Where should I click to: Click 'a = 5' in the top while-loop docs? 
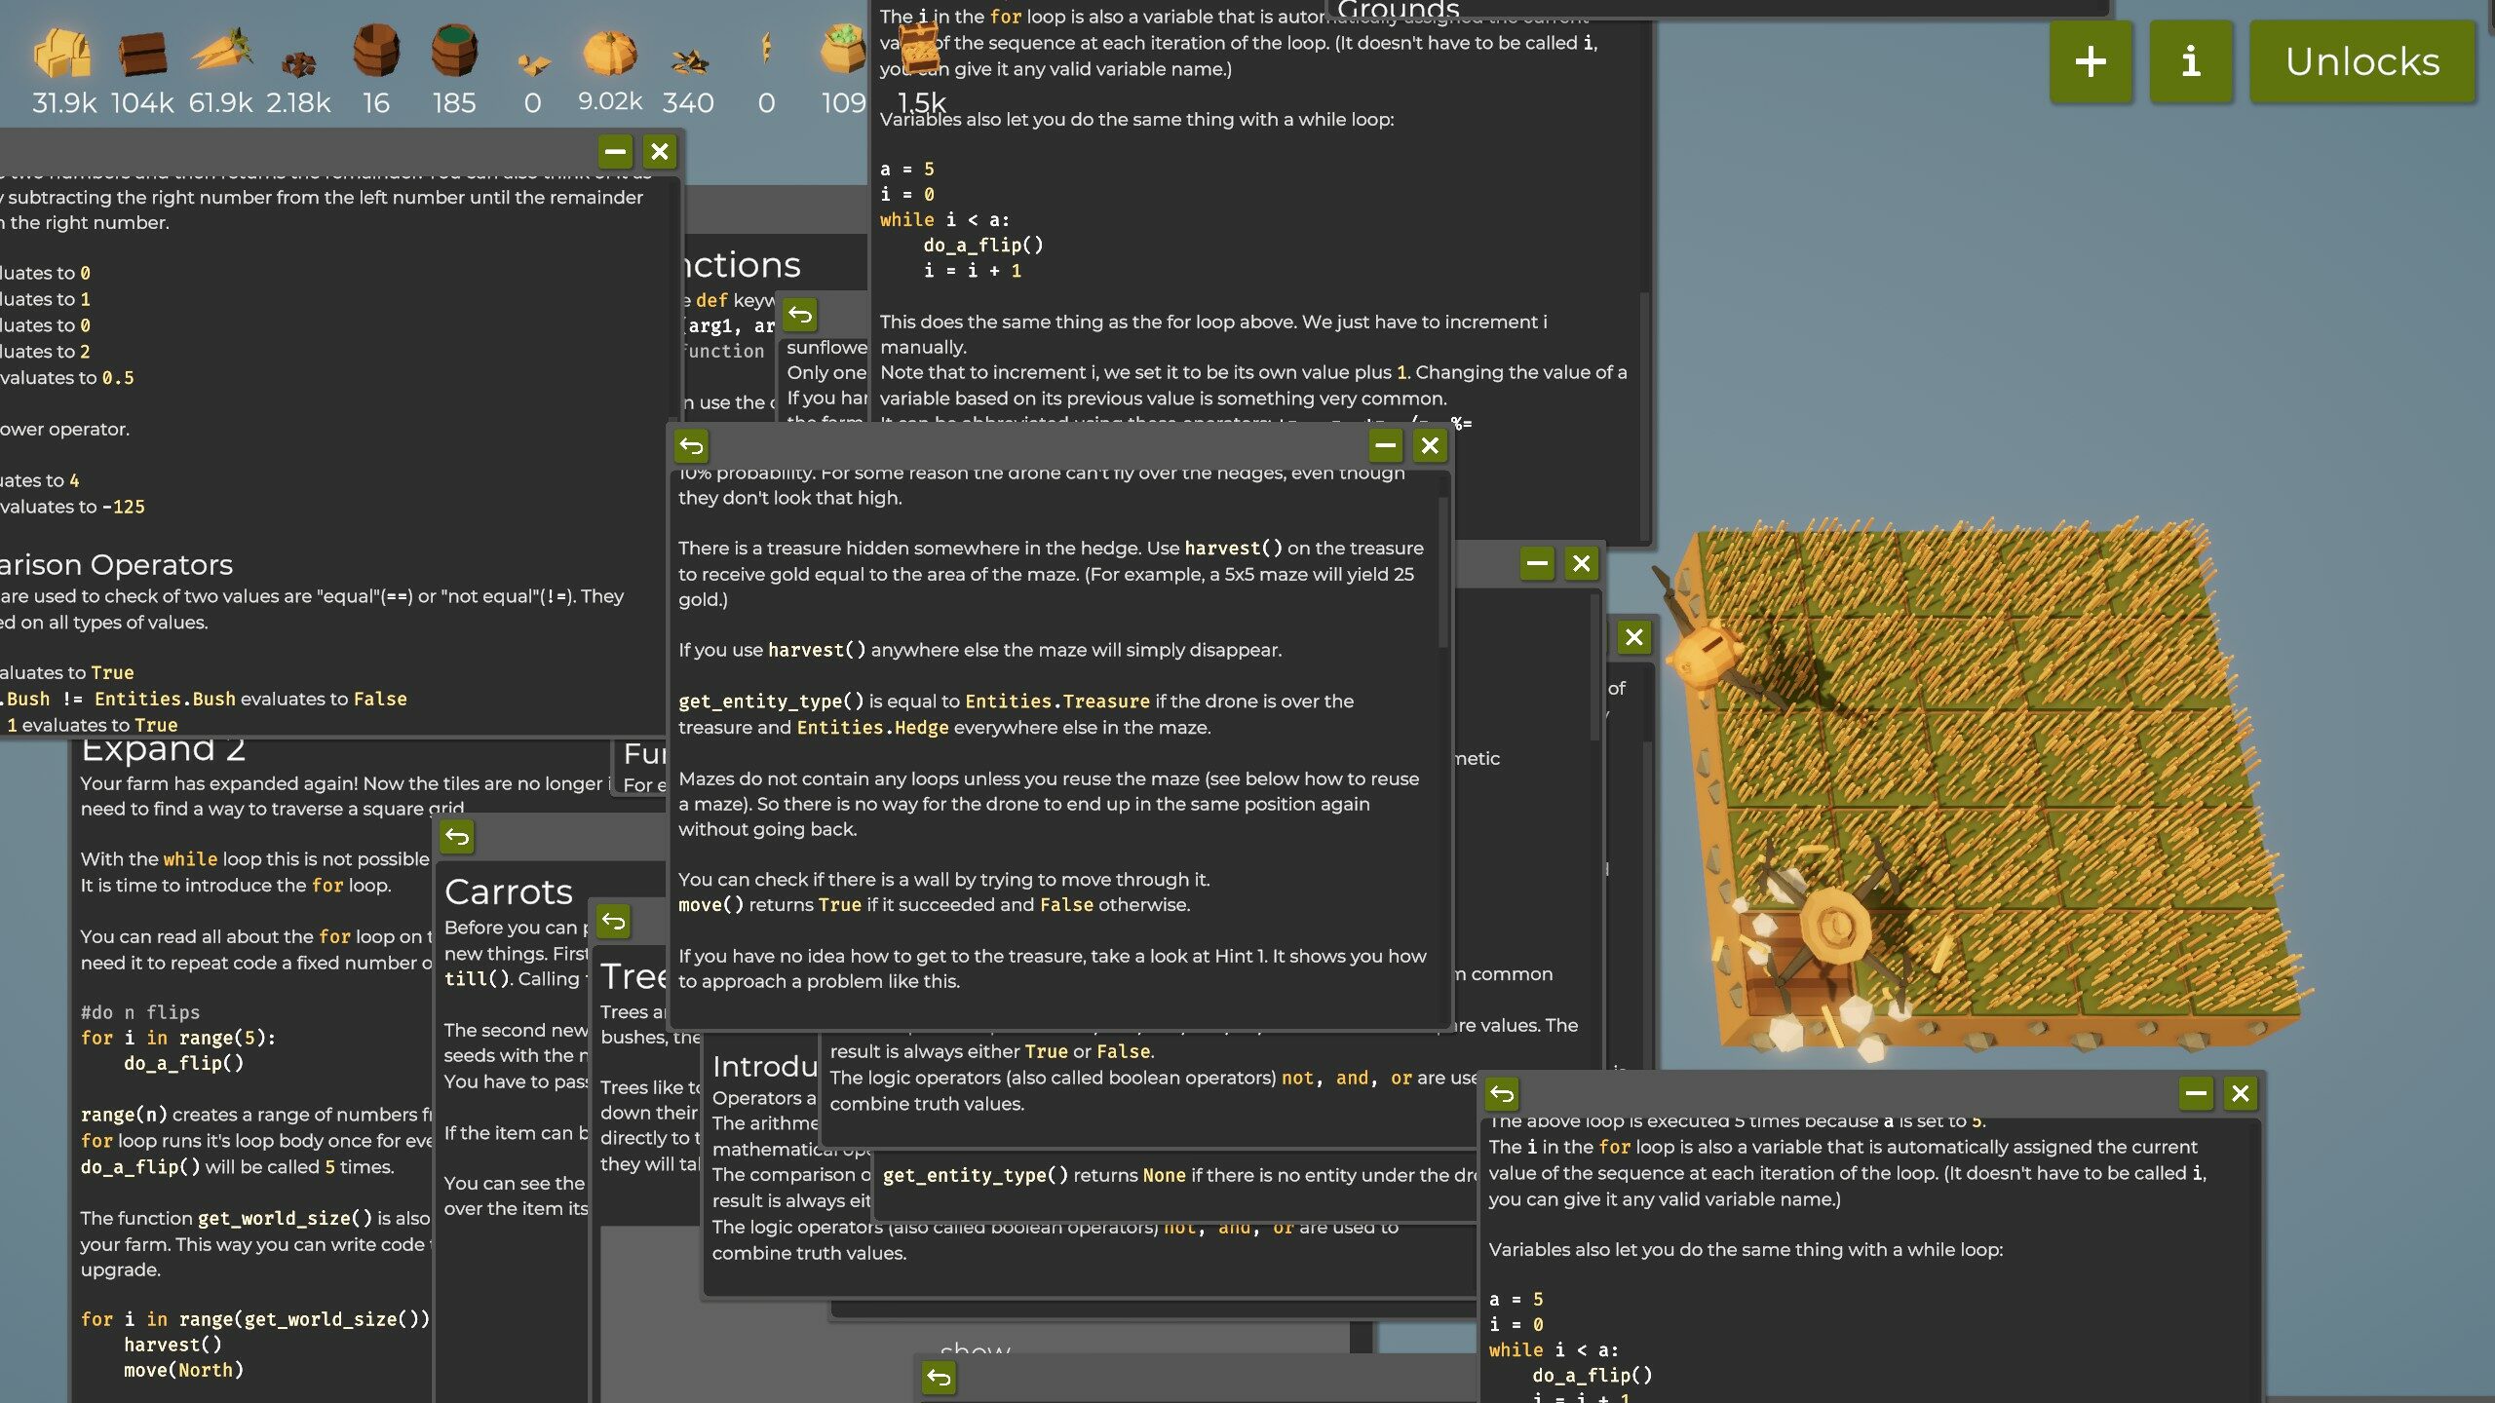[x=906, y=169]
